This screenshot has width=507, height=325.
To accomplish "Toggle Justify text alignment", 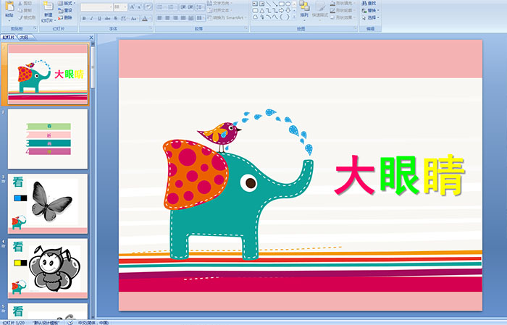I will tap(183, 18).
